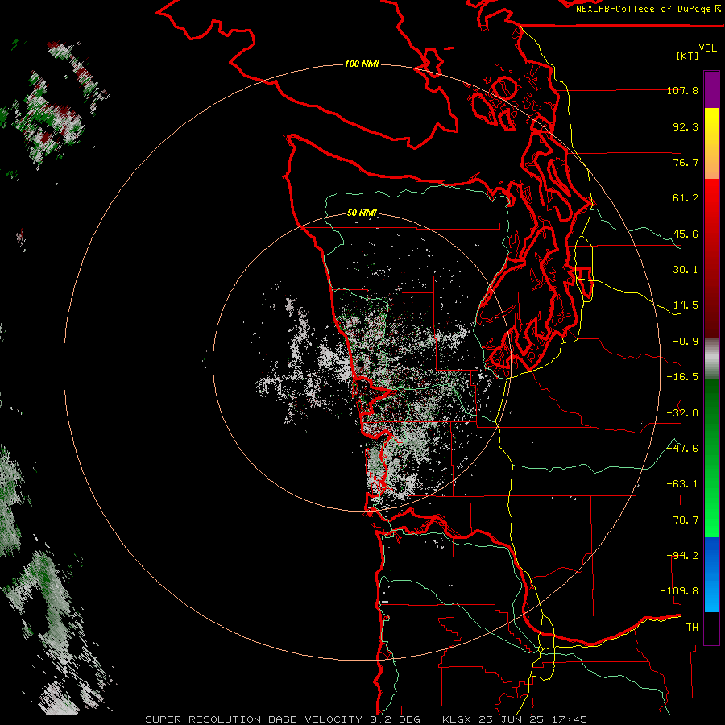Click the Super-Resolution Base Velocity caption

pos(367,719)
